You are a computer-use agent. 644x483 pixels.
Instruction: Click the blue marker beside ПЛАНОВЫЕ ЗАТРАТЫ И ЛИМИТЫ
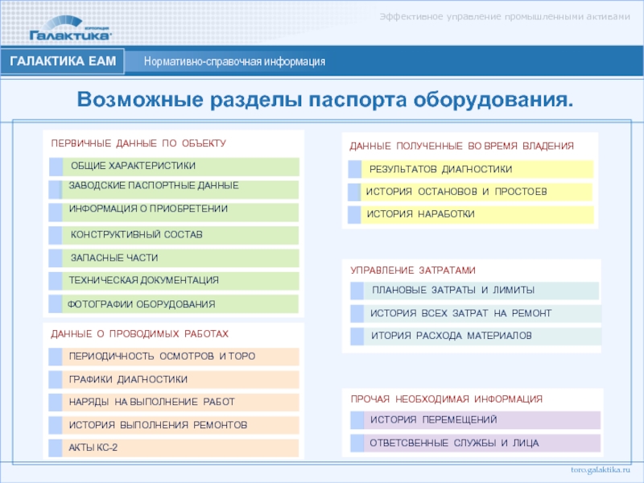(357, 291)
